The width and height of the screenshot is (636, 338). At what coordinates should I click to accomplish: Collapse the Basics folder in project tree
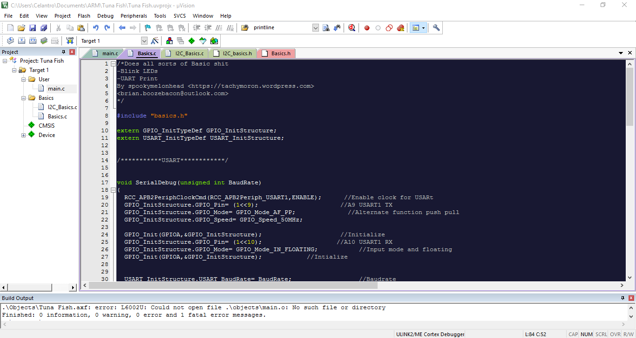[x=23, y=98]
